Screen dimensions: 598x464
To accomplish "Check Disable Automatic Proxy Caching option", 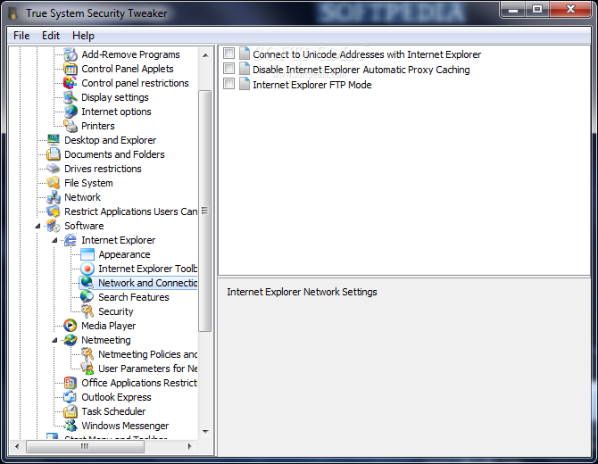I will [228, 68].
